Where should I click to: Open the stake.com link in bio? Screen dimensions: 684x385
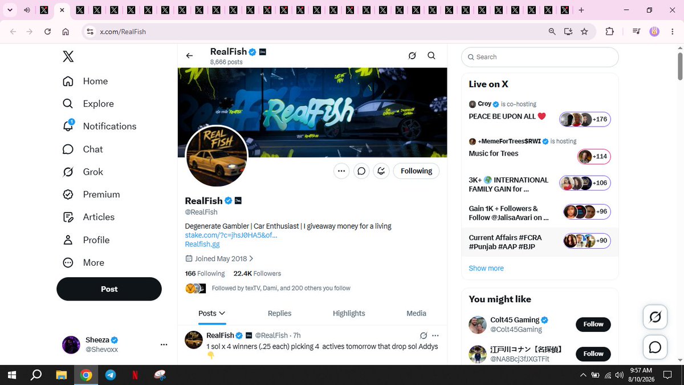[231, 235]
